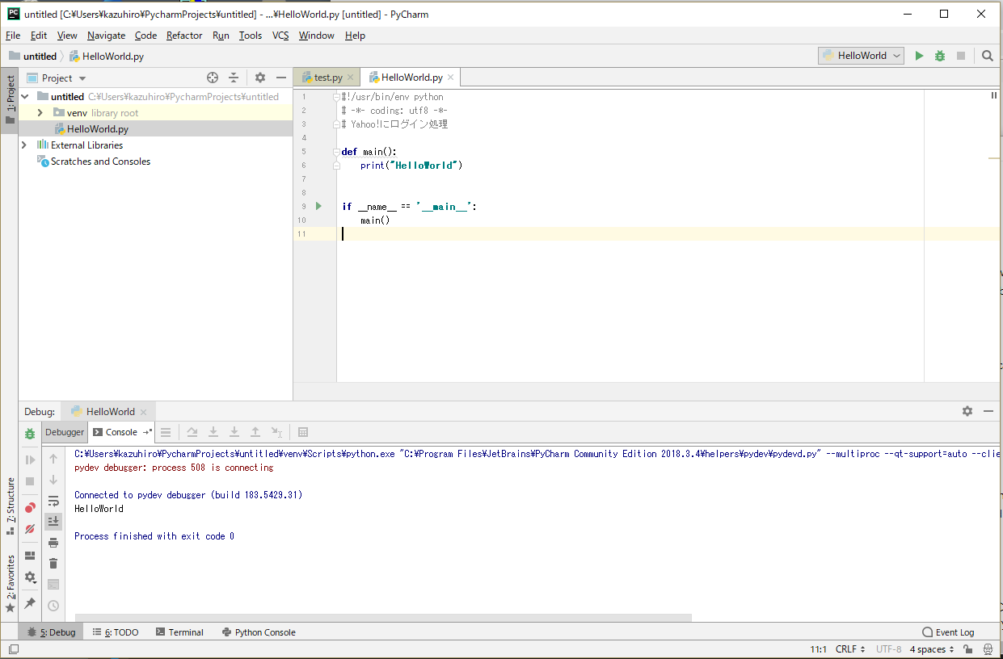The image size is (1003, 659).
Task: Open Project panel gear settings
Action: pos(259,78)
